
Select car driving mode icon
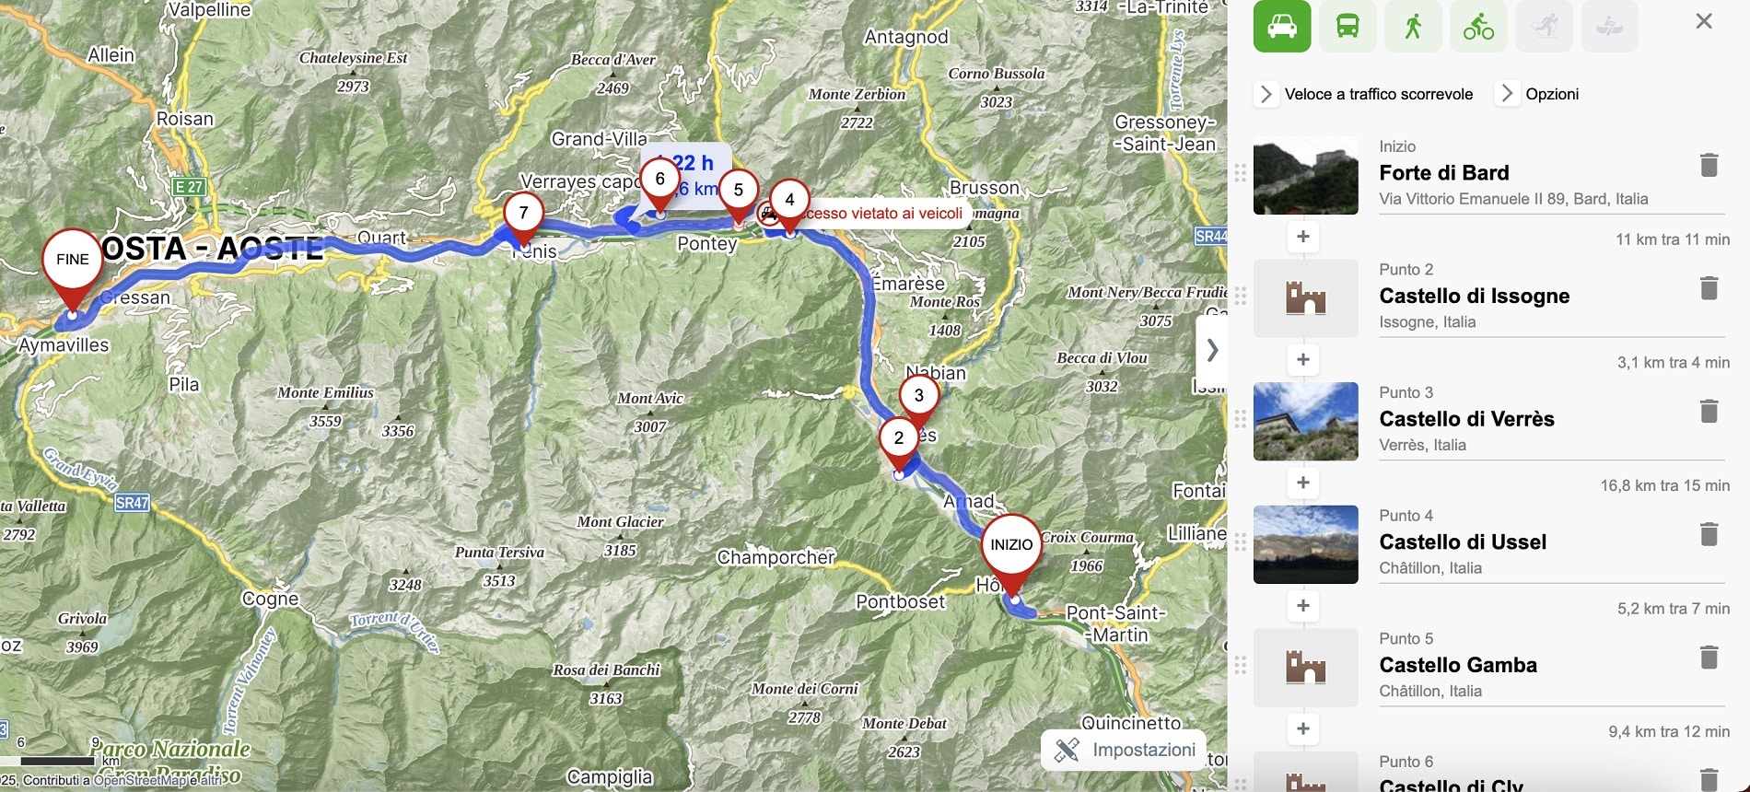1282,26
